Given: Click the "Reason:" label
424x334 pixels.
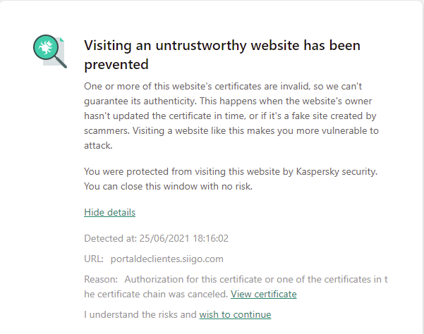Looking at the screenshot, I should pos(101,279).
